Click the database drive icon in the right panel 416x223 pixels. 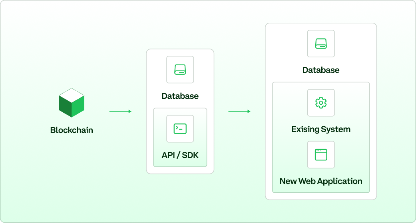(x=321, y=44)
